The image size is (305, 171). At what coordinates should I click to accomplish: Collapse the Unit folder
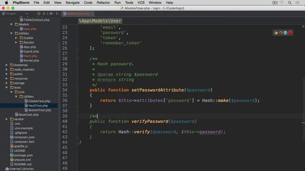point(11,92)
